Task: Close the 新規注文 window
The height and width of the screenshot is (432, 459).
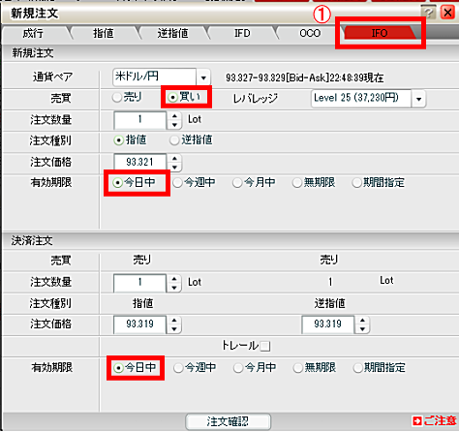Action: [447, 13]
